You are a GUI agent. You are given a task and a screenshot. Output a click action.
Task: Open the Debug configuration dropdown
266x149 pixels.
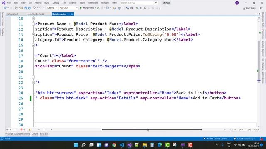(52, 8)
